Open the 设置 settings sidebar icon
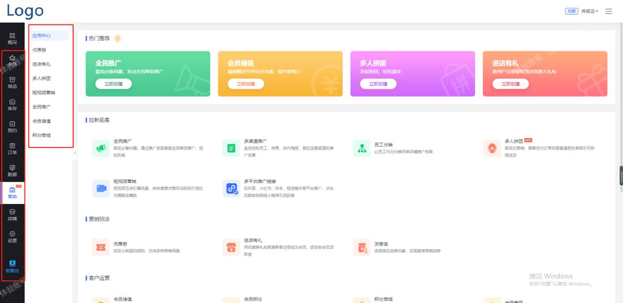The width and height of the screenshot is (623, 303). coord(12,237)
